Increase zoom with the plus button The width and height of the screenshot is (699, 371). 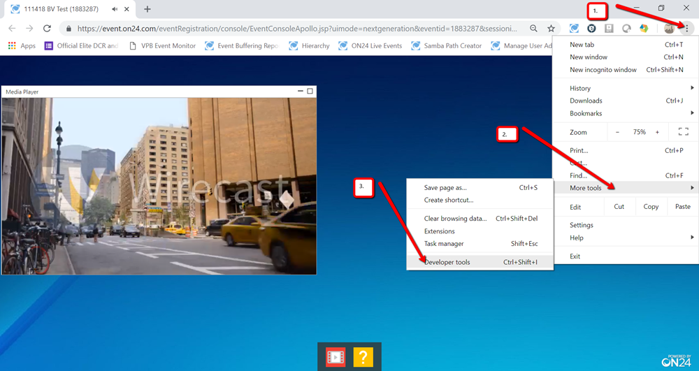tap(657, 132)
